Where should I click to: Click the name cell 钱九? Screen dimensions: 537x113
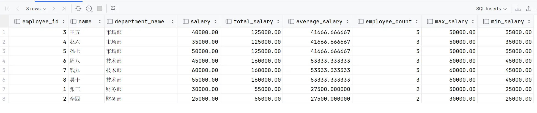tap(86, 70)
